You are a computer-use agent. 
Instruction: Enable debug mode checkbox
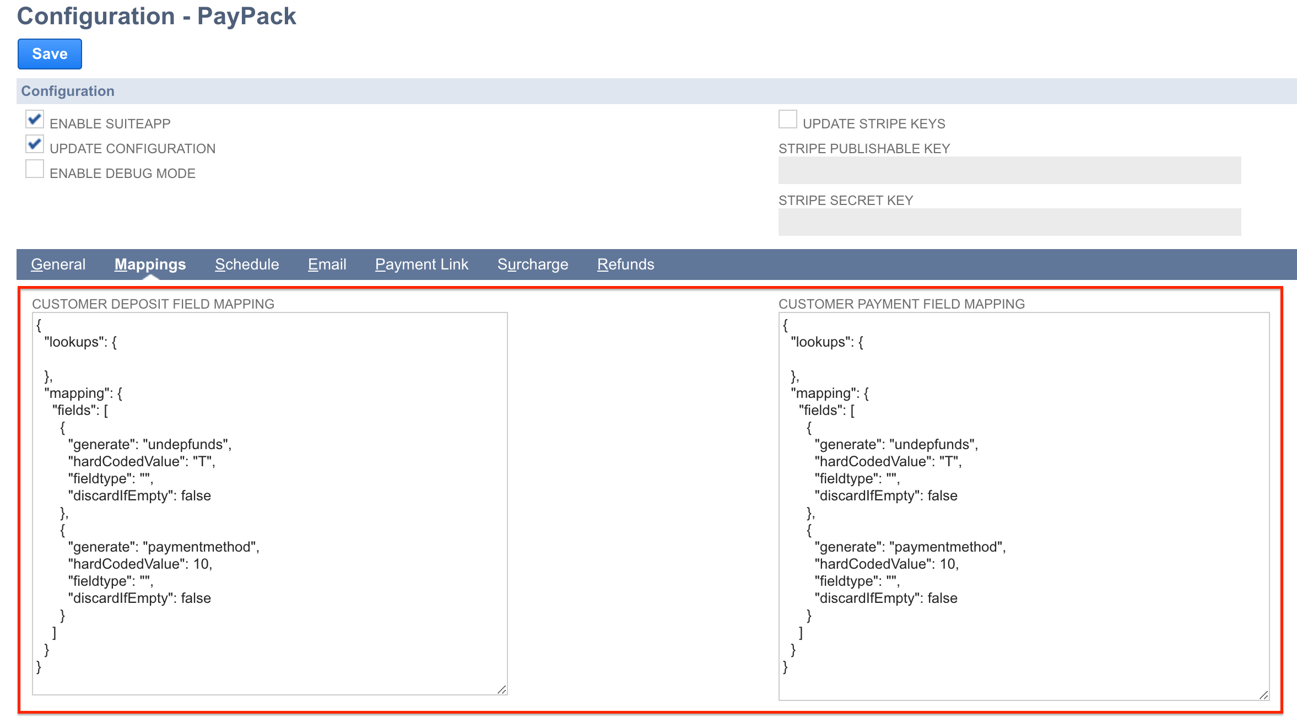[34, 169]
